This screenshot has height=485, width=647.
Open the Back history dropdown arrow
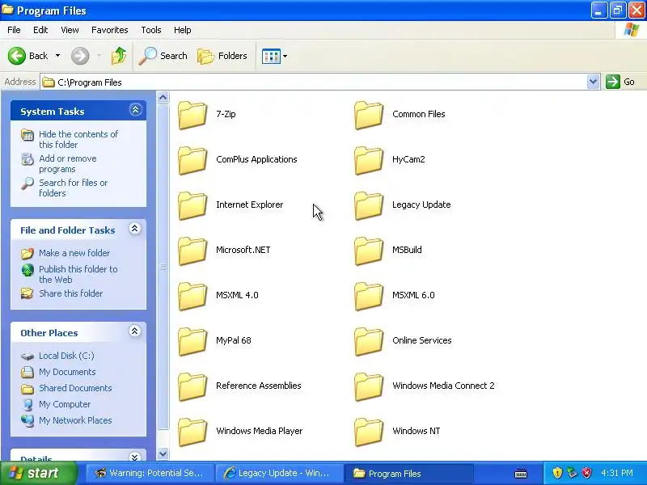57,56
